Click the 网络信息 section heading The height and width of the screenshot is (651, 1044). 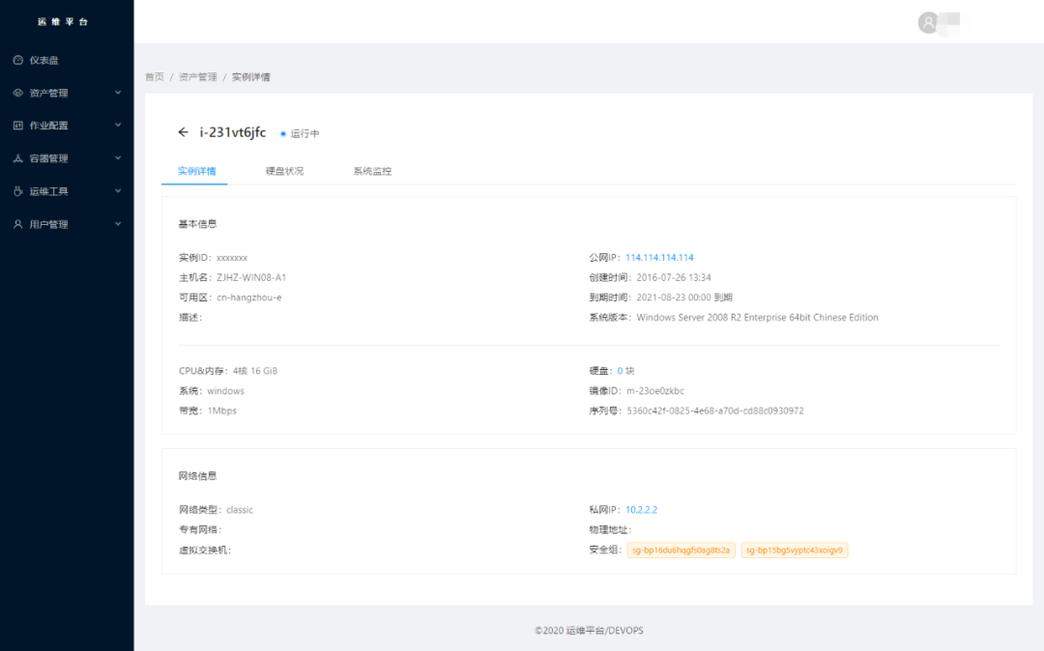[198, 476]
